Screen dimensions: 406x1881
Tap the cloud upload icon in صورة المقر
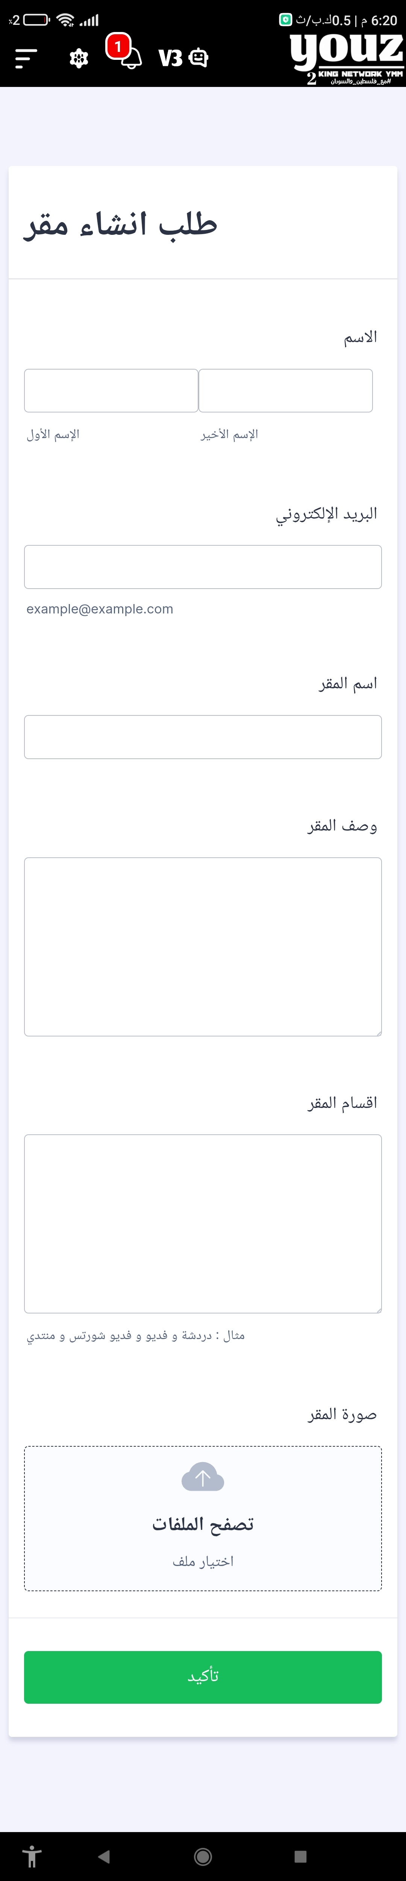(203, 1477)
